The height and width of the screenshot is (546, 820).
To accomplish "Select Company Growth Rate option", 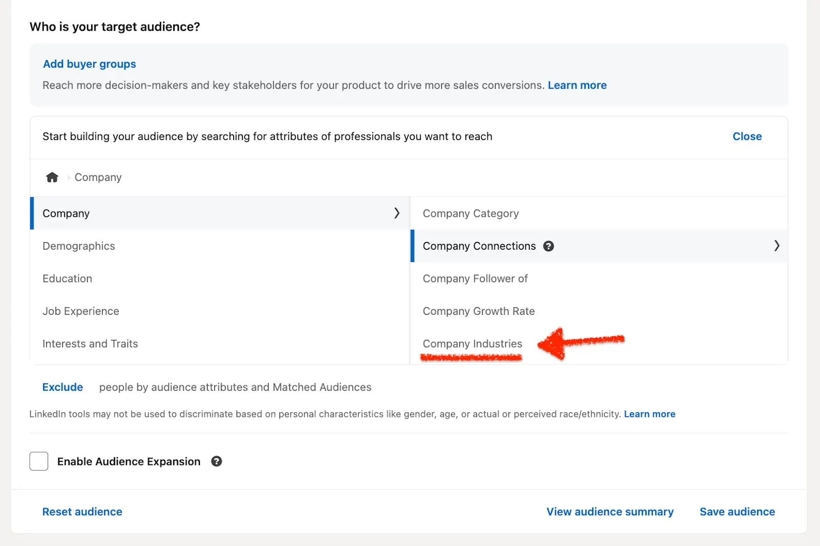I will coord(479,311).
